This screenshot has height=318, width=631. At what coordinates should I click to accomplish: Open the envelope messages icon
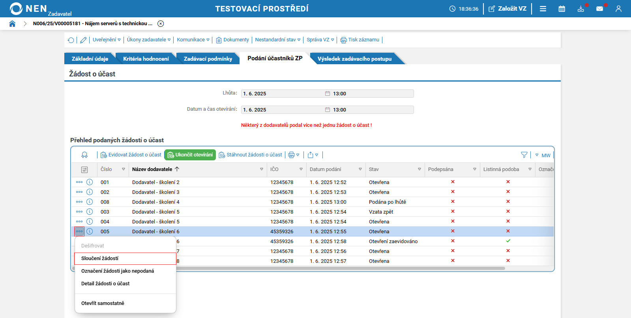click(600, 9)
